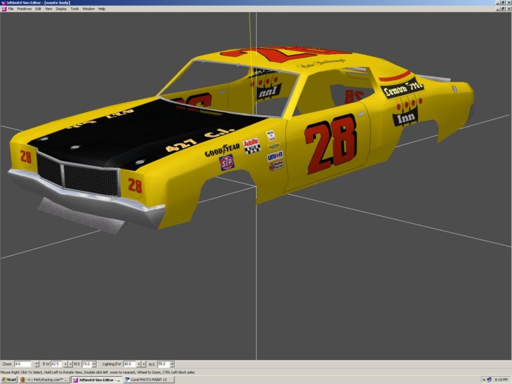The height and width of the screenshot is (384, 512).
Task: Click the Lighting N-S spinner arrows
Action: click(x=172, y=364)
